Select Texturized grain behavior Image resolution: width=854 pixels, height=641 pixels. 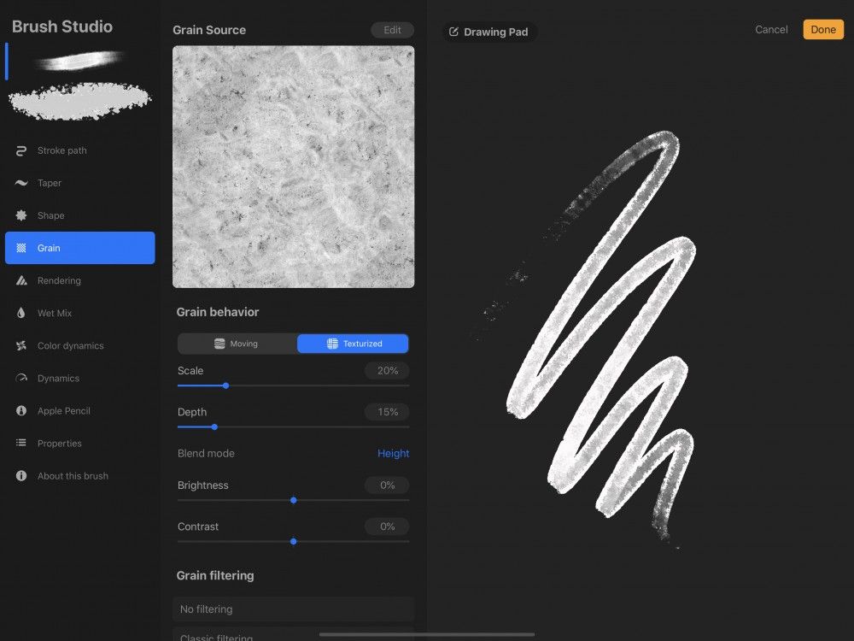tap(353, 344)
